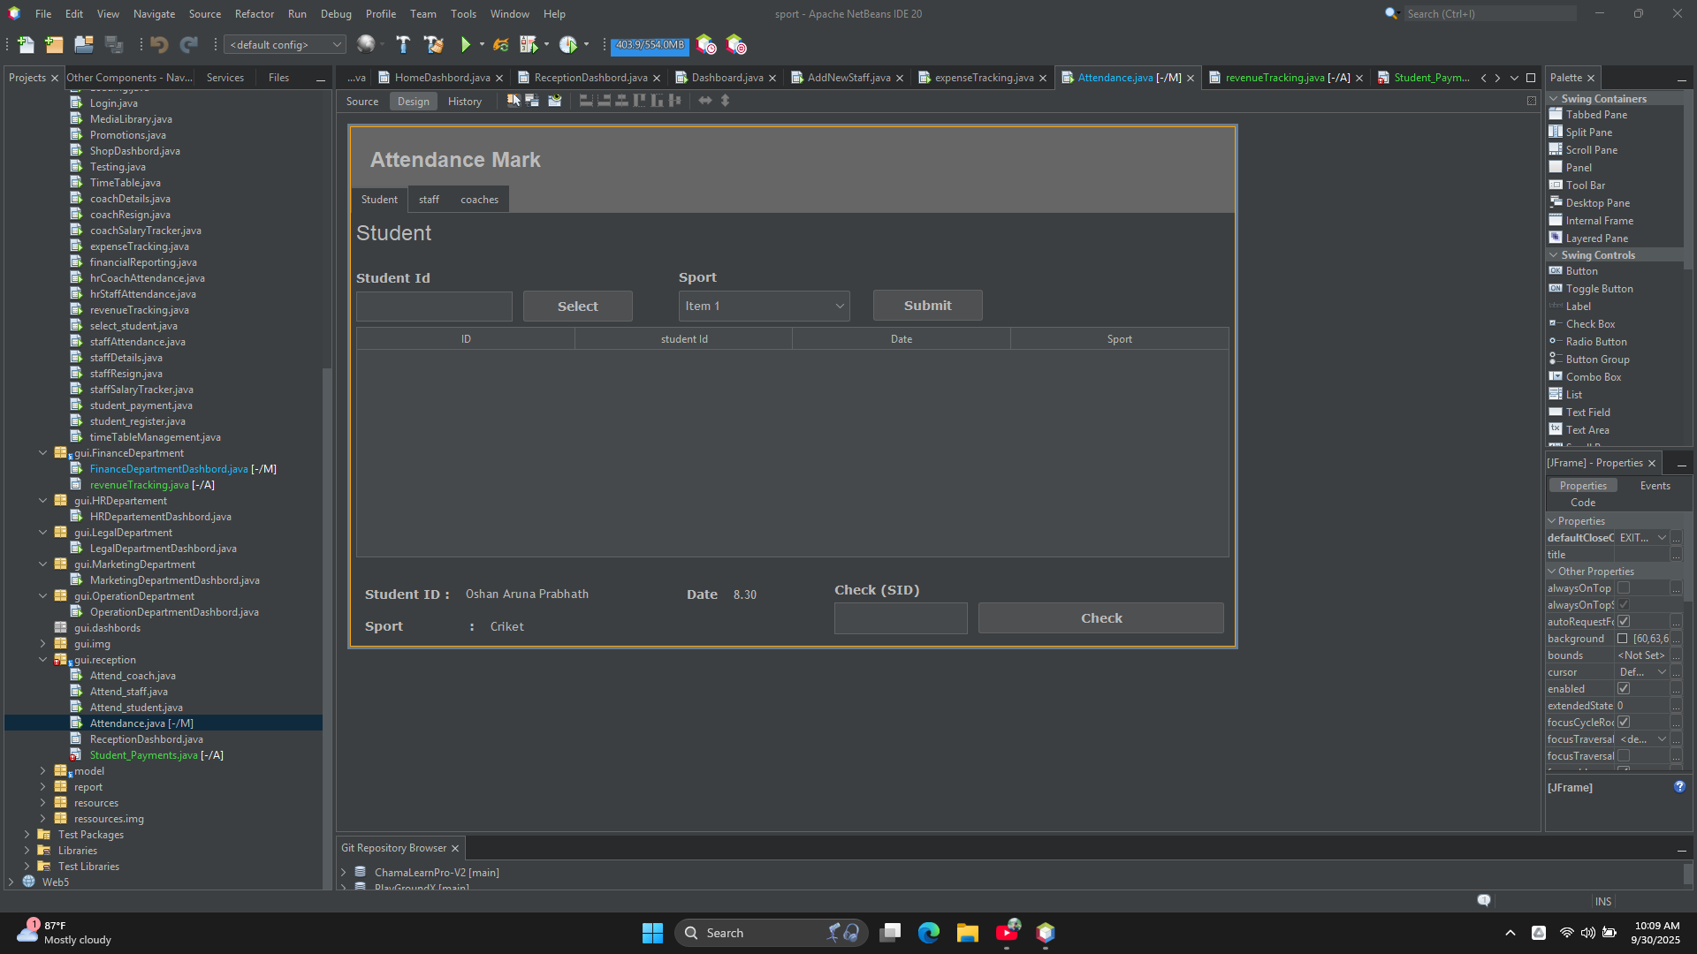Click the Profile Project clock icon

tap(568, 45)
